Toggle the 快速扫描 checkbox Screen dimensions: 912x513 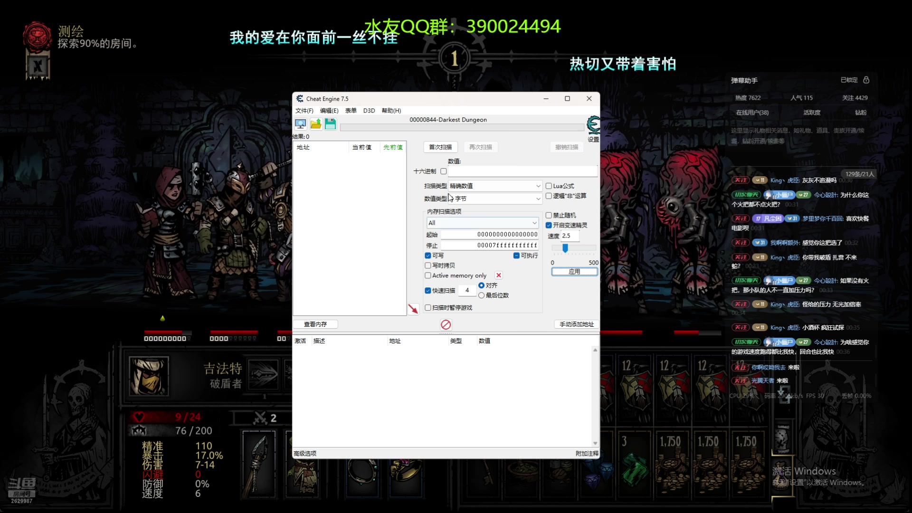tap(428, 291)
